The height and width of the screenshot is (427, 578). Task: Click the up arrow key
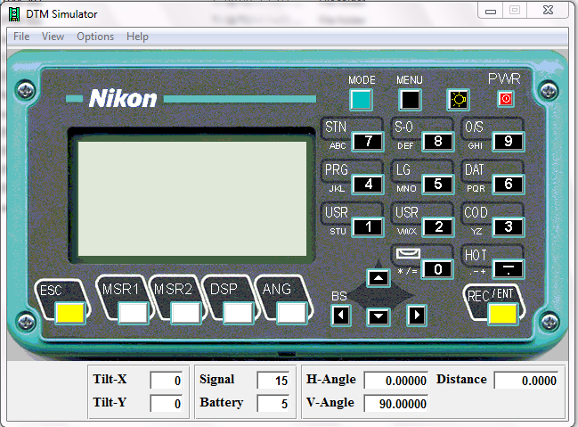[x=379, y=278]
